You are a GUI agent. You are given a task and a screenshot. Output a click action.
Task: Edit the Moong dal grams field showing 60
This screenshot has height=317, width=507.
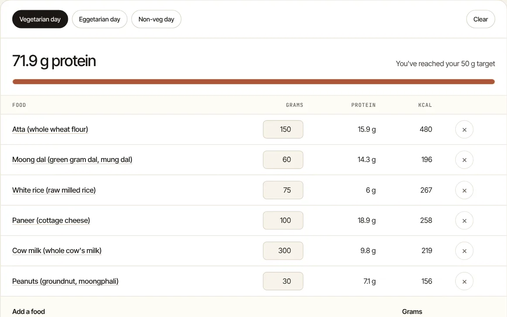point(283,160)
